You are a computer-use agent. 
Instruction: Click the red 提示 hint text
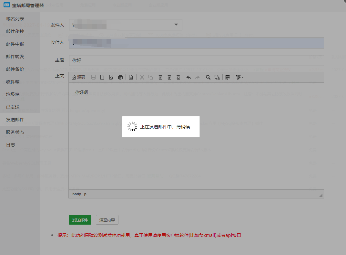click(149, 235)
